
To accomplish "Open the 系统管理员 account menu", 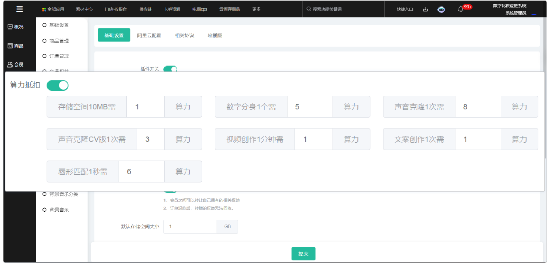I will (515, 13).
